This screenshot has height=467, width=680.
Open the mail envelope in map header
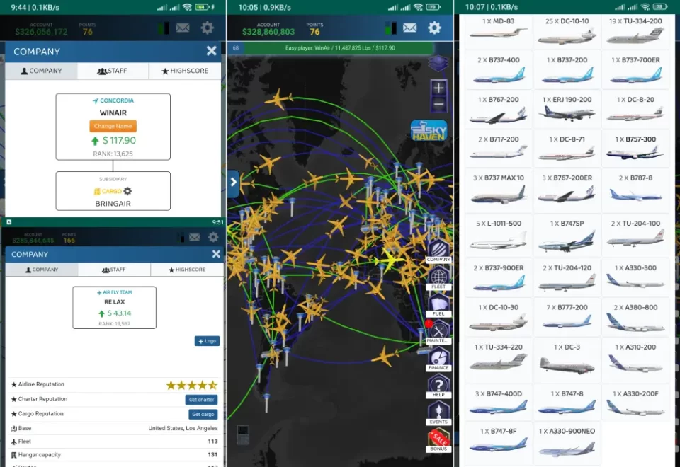[409, 28]
